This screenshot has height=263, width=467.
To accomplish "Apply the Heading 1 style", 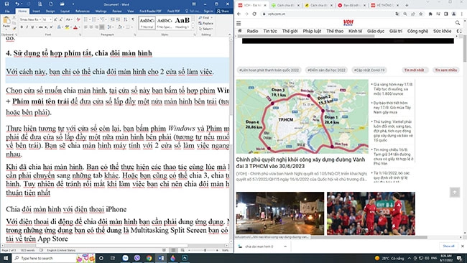I will [182, 23].
